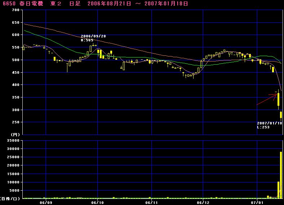Click the 06/10 date axis label
284x205 pixels.
click(x=98, y=202)
